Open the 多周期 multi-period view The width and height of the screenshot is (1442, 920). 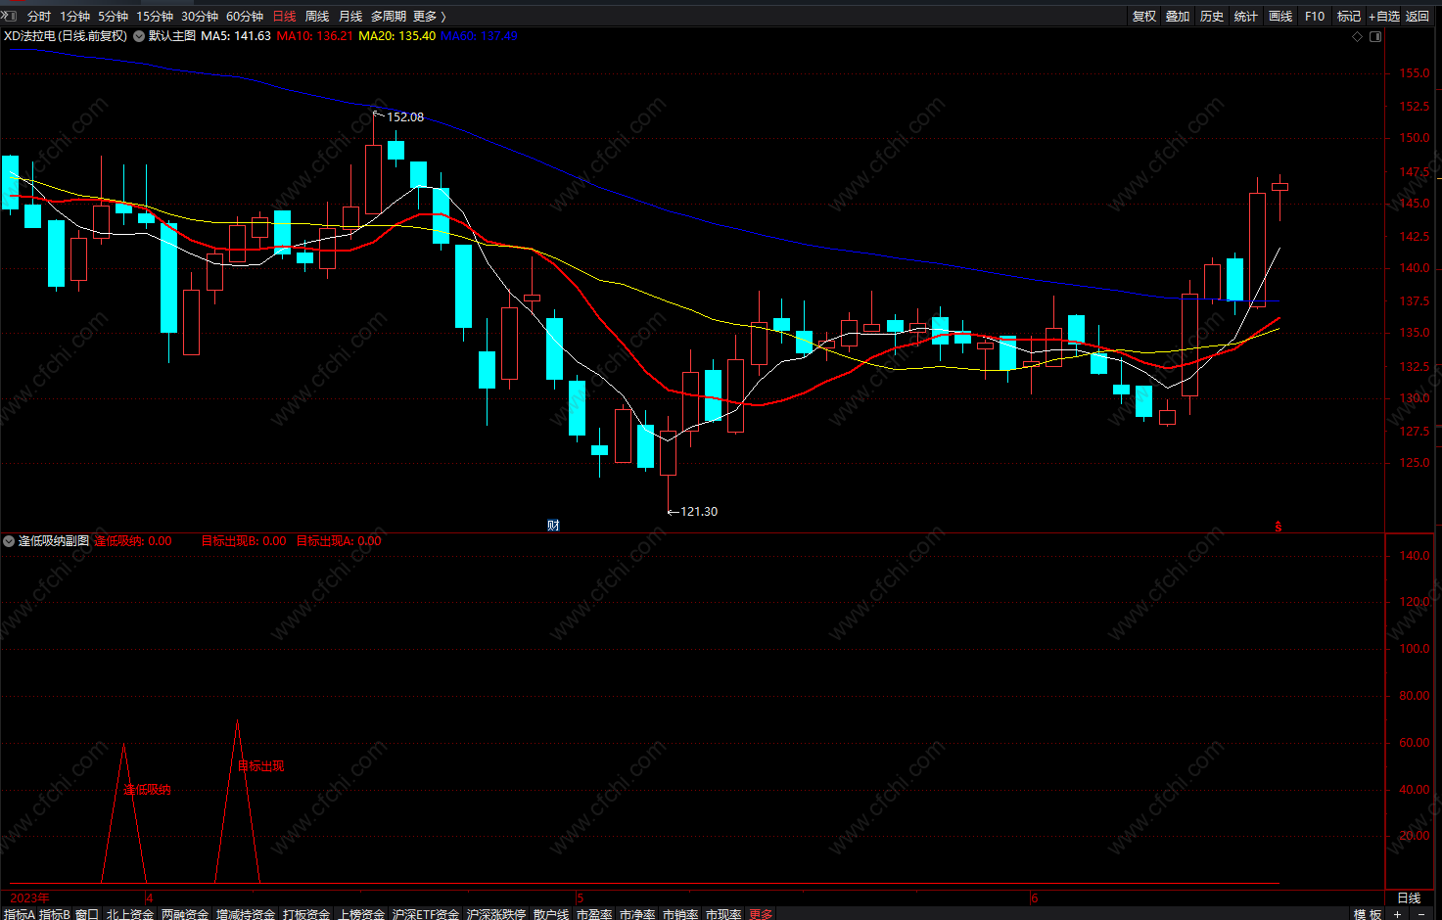click(x=388, y=17)
